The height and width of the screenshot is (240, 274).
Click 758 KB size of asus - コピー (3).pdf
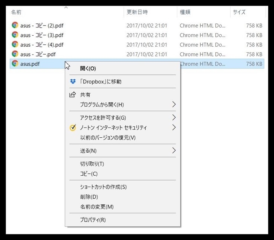pos(254,35)
